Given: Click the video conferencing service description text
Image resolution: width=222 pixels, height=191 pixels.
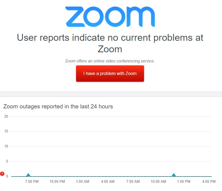Looking at the screenshot, I should point(110,61).
